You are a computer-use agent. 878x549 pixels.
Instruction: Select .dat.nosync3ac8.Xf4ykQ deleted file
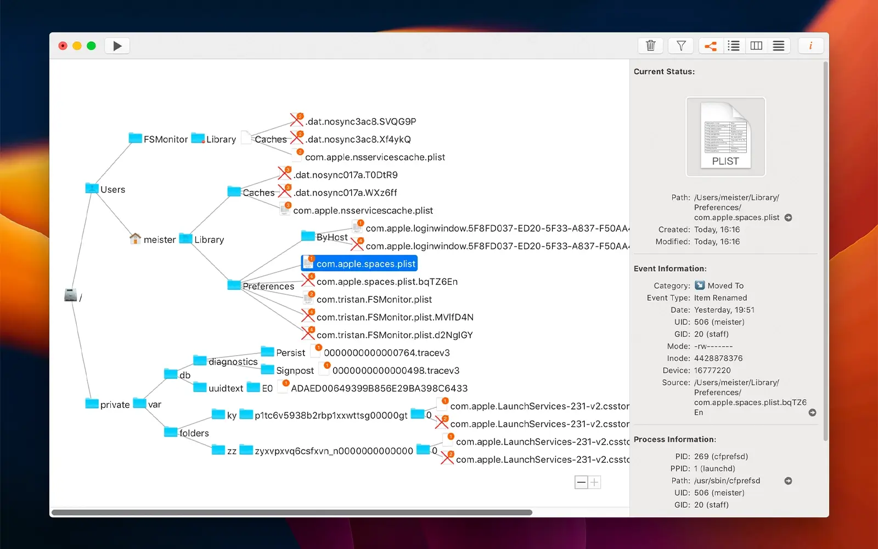(351, 139)
